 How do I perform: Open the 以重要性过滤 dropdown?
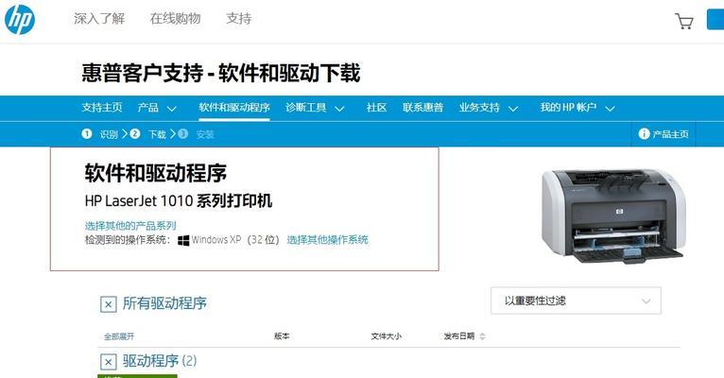[x=576, y=301]
